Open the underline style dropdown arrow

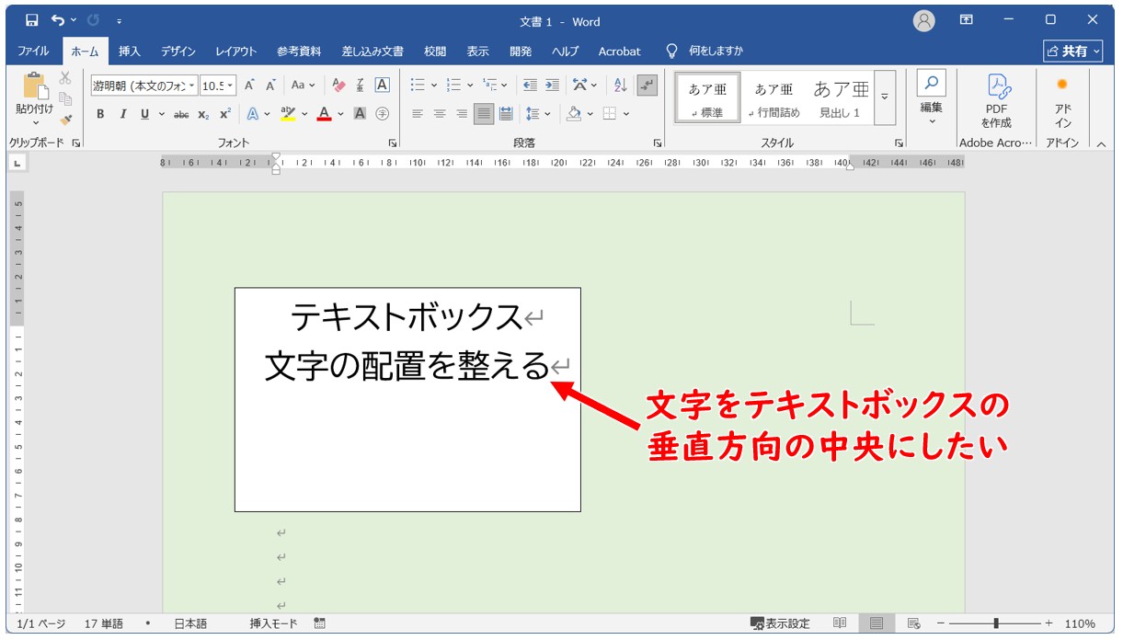[162, 114]
